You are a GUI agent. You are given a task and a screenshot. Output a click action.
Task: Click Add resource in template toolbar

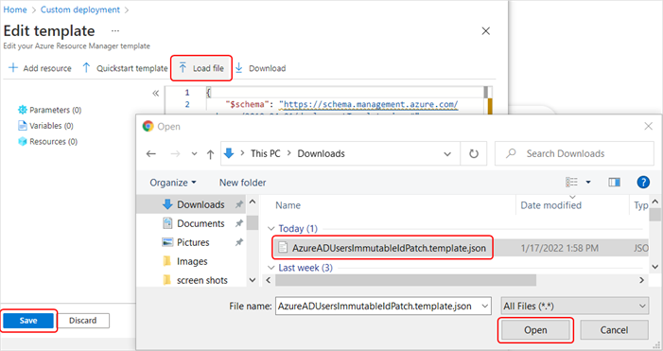pos(40,68)
